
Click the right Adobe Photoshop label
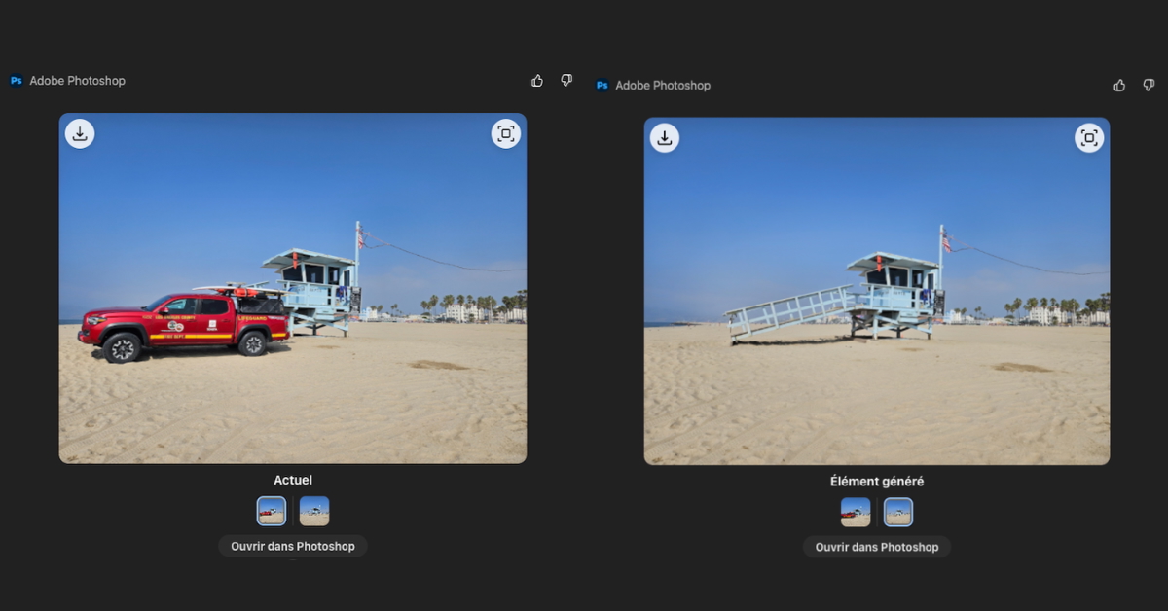(x=663, y=86)
